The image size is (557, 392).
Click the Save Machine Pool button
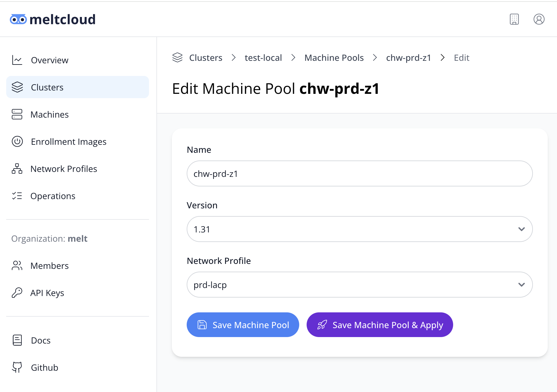[x=243, y=325]
